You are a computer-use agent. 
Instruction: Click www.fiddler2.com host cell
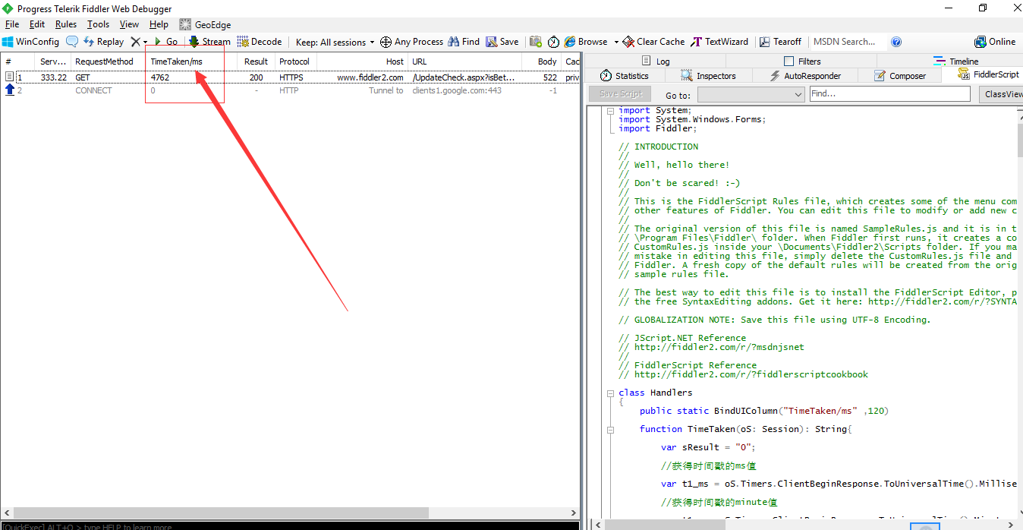[x=370, y=77]
